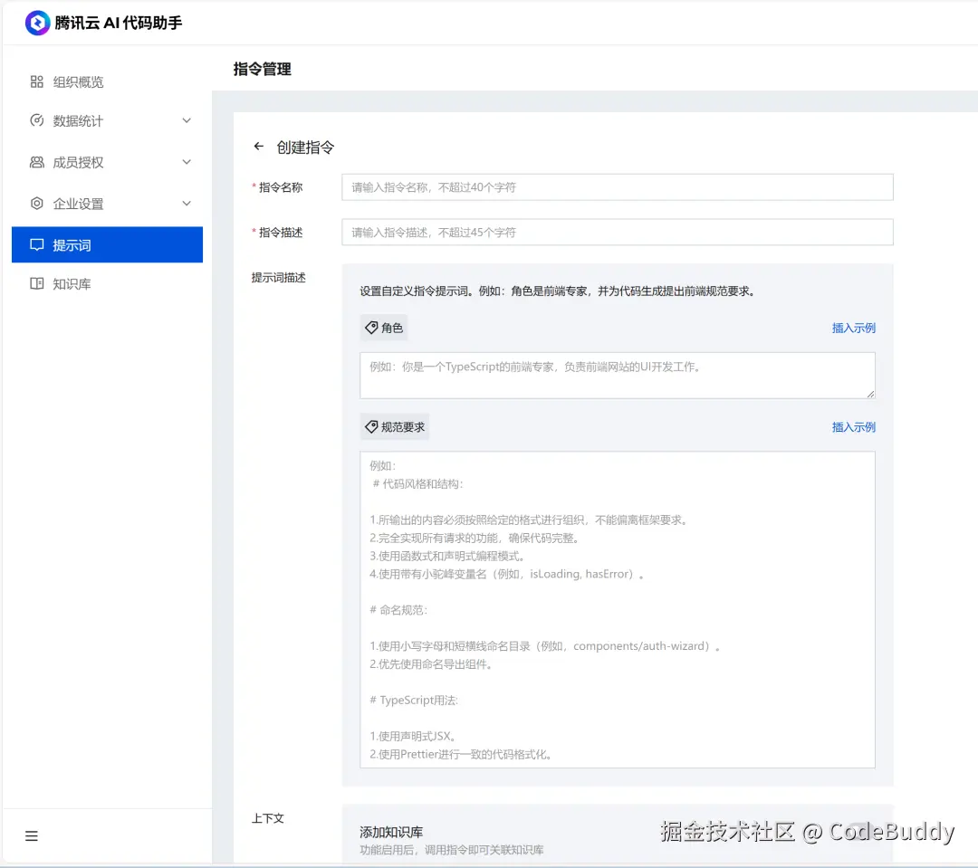Click the 提示词 chat bubble icon

pos(36,243)
